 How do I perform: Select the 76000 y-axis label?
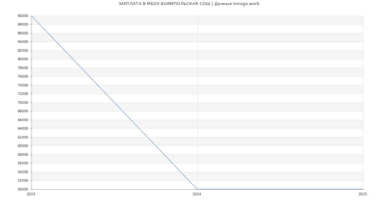click(x=23, y=77)
